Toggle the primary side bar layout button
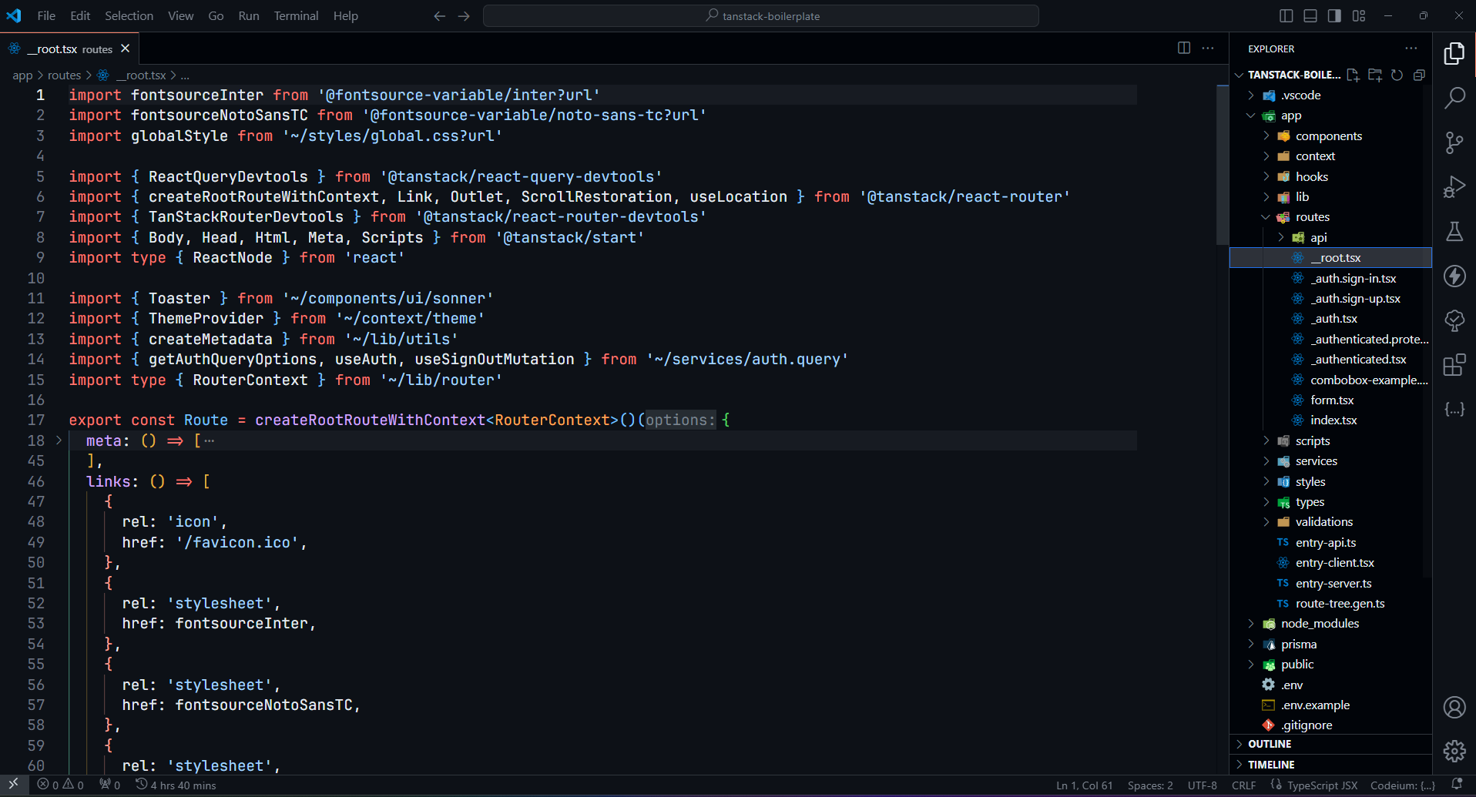 [1286, 15]
